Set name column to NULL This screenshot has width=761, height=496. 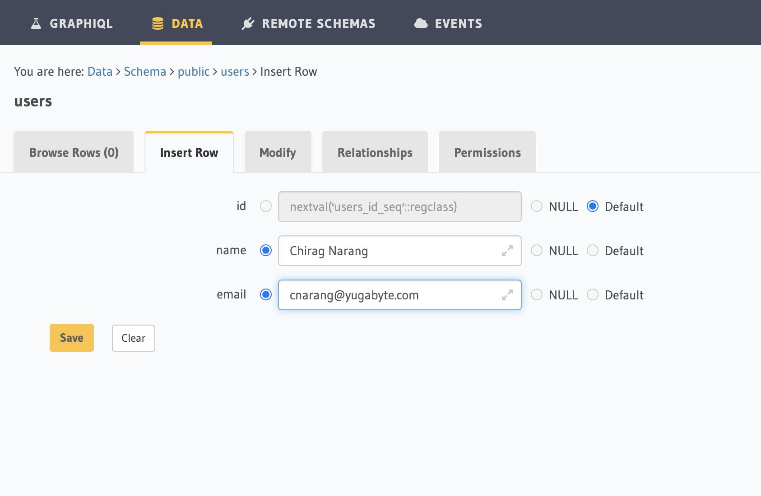(x=537, y=251)
